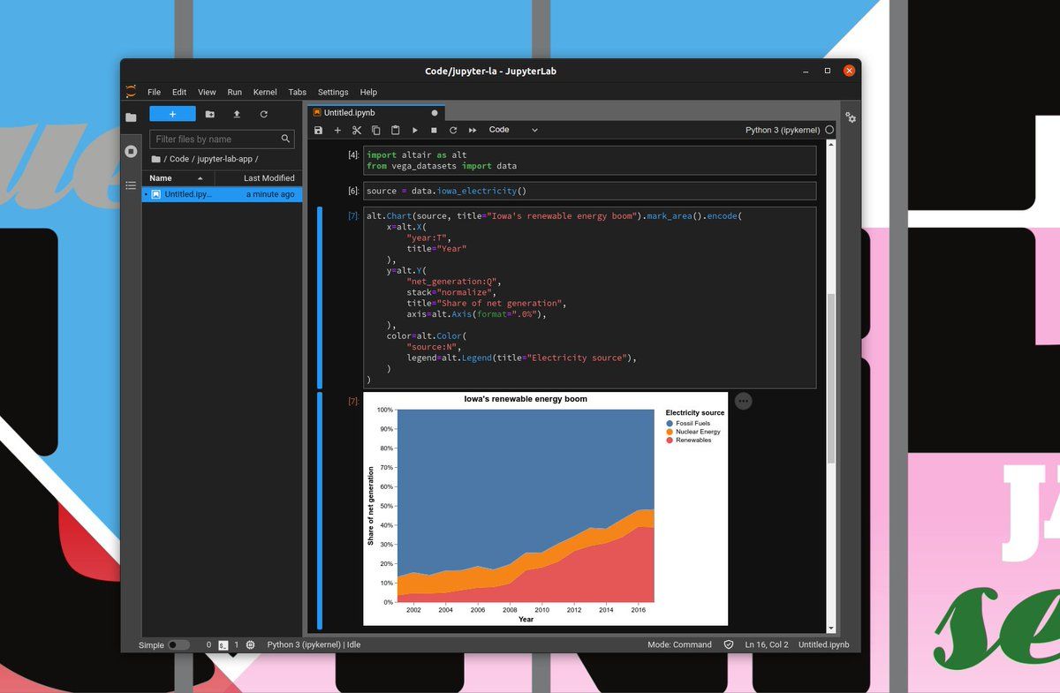Toggle the Simple interface mode switch
This screenshot has width=1060, height=693.
pos(178,644)
